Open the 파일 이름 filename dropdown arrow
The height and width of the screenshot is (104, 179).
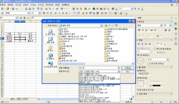(x=119, y=68)
